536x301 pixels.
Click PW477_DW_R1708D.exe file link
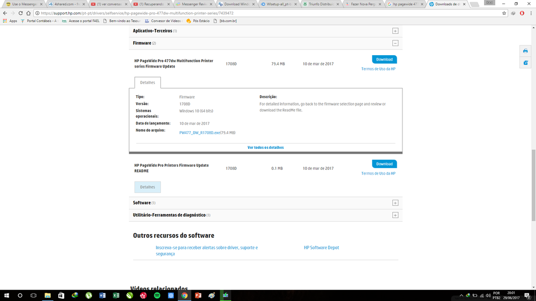pos(199,133)
